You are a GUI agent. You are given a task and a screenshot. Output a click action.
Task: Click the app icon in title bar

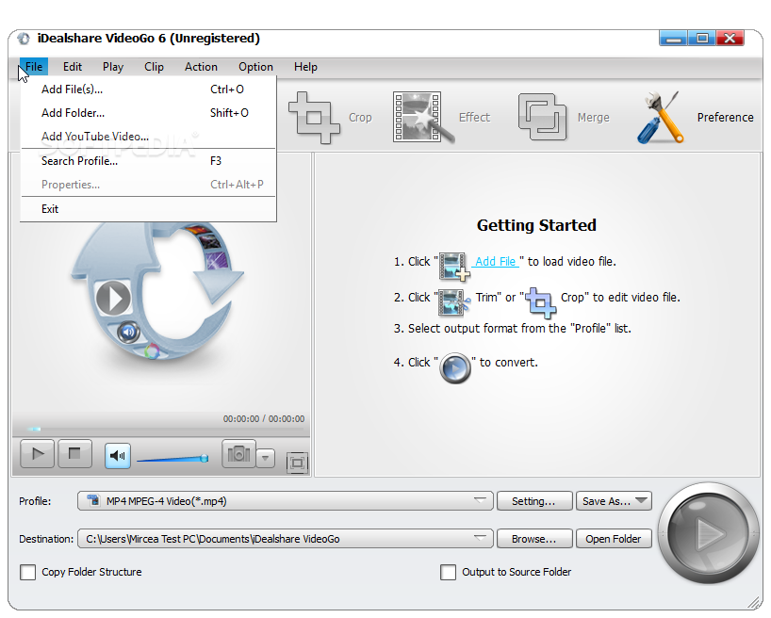pos(24,39)
